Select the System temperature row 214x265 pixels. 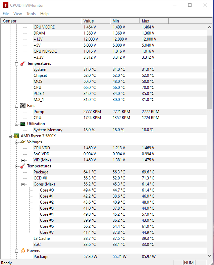point(120,69)
